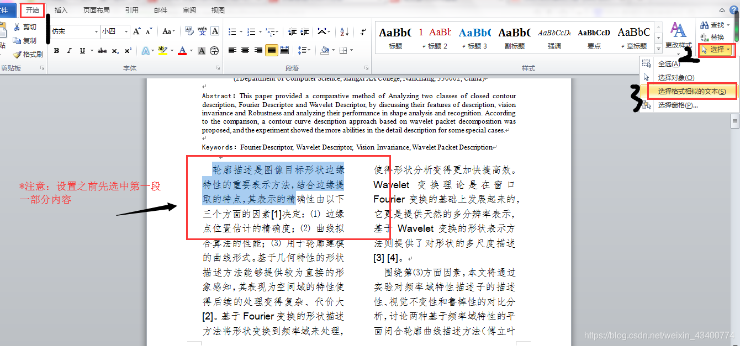Switch to the Mailings (邮件) tab
740x346 pixels.
coord(161,10)
